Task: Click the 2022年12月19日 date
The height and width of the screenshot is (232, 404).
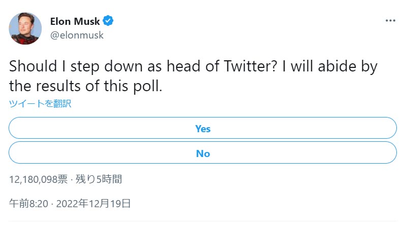Action: pyautogui.click(x=94, y=204)
